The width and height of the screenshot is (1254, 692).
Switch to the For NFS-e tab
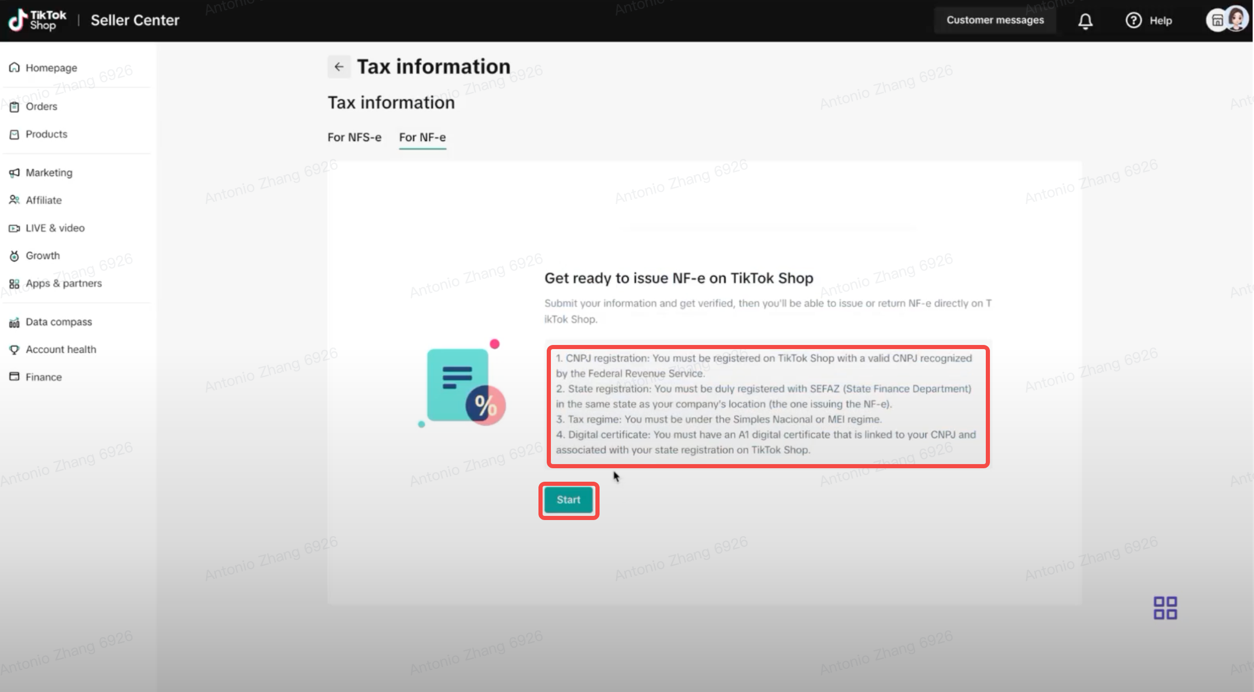[354, 137]
